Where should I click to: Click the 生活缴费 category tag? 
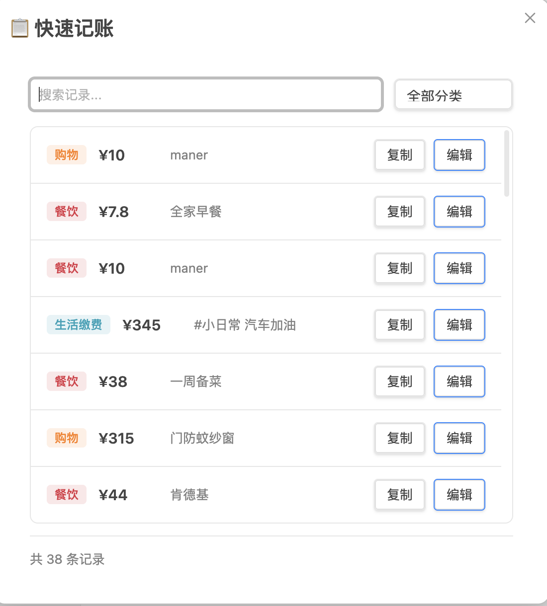(x=79, y=325)
